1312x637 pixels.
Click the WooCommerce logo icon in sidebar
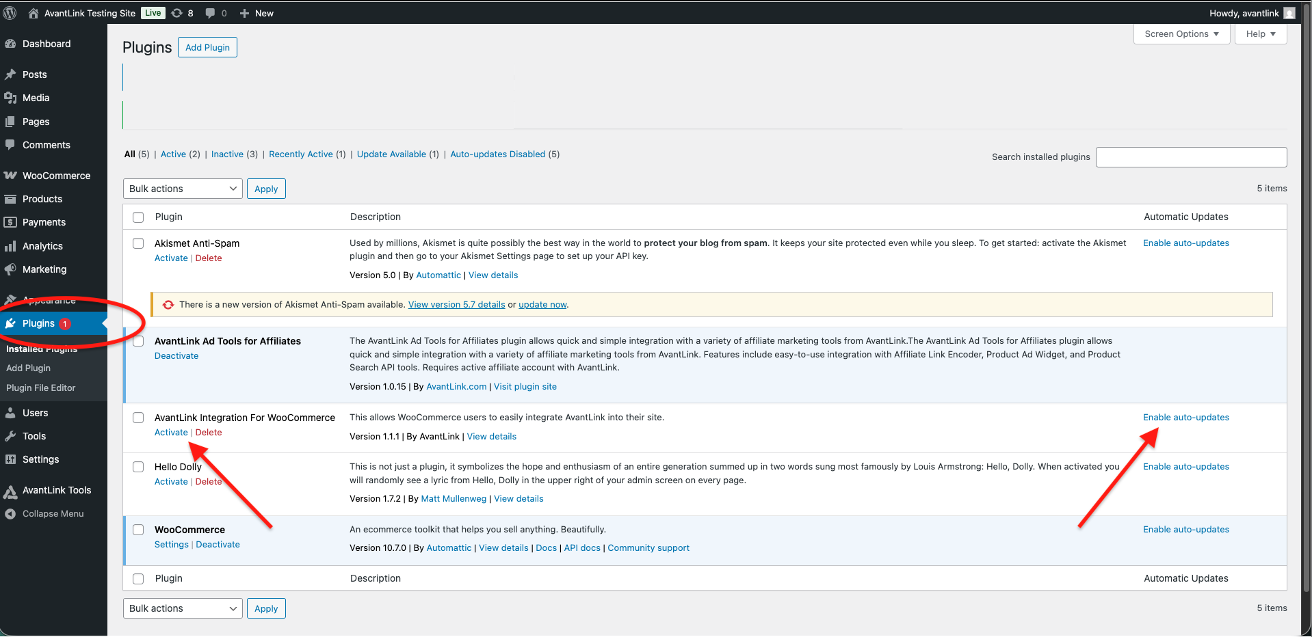pos(10,176)
